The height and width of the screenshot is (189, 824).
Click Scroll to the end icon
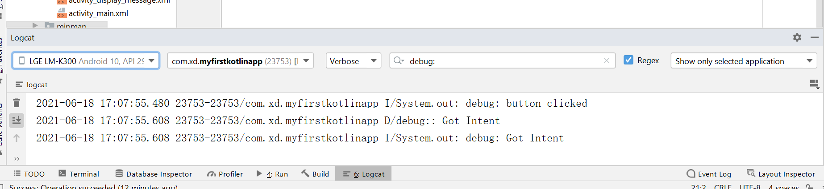click(17, 120)
